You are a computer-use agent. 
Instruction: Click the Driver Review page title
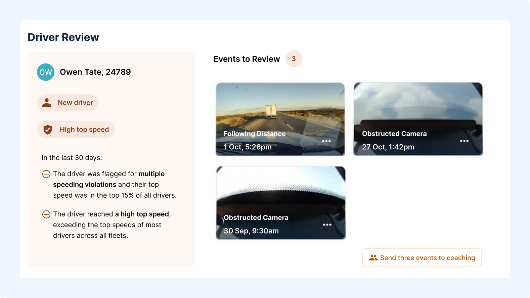point(63,37)
